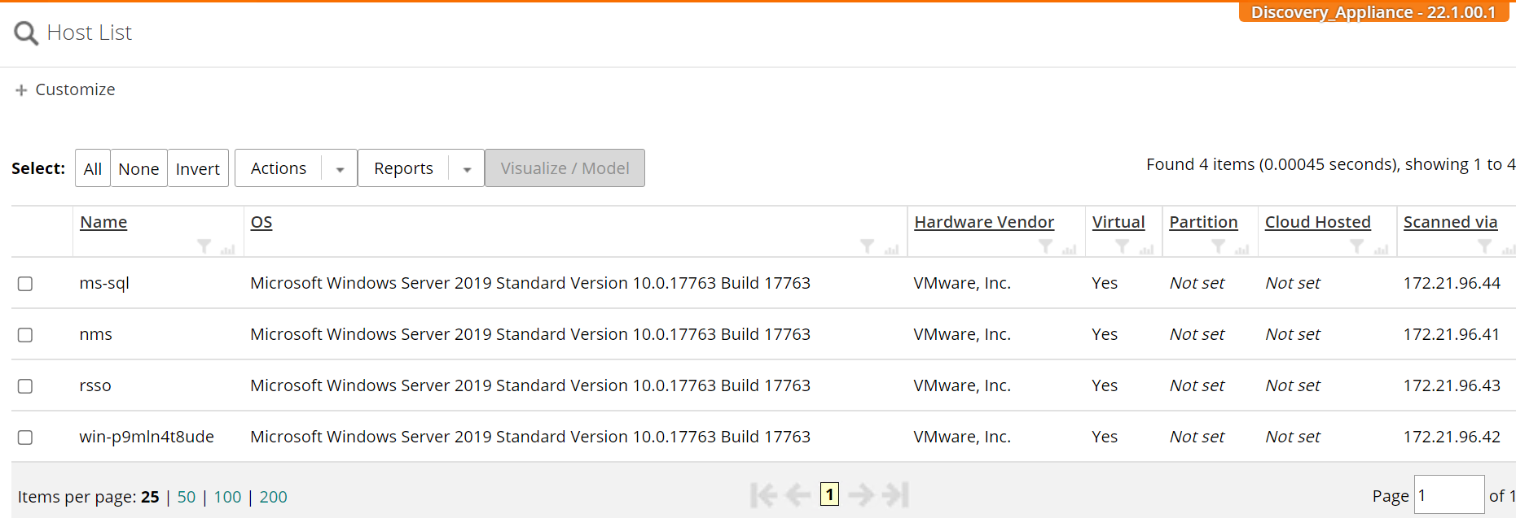Tick the checkbox for host ms-sql
Screen dimensions: 1516x518
25,284
